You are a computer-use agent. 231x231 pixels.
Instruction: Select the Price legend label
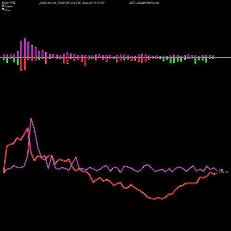[x=7, y=10]
